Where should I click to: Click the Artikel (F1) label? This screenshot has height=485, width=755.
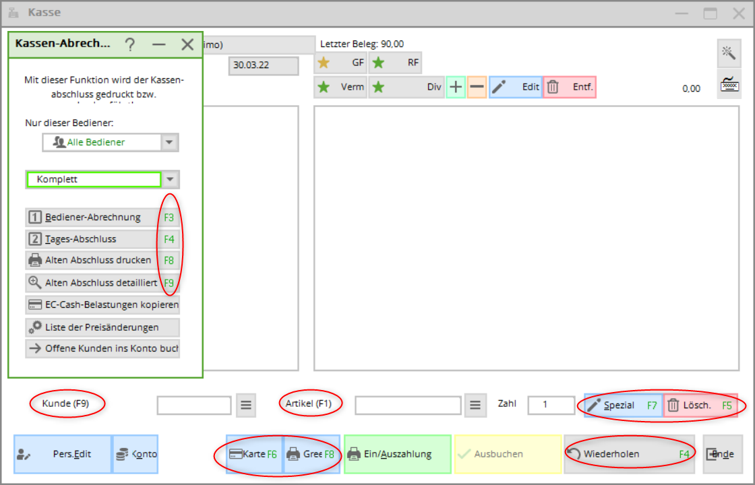309,403
